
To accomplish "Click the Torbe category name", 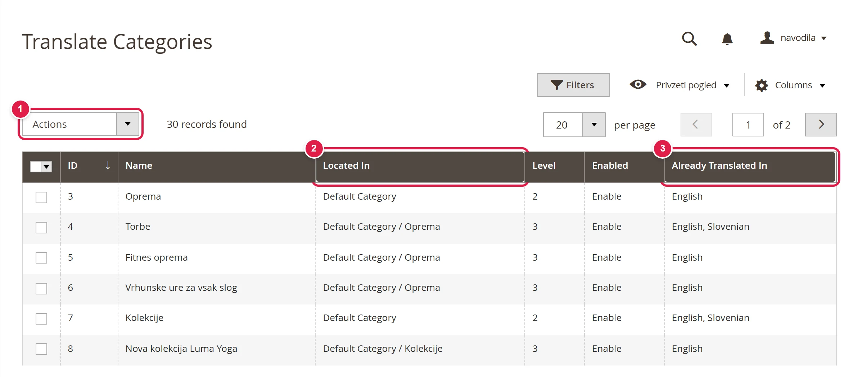I will [x=137, y=227].
